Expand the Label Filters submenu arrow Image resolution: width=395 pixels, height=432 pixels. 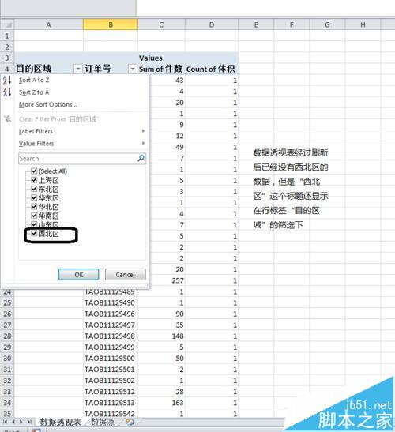point(143,131)
